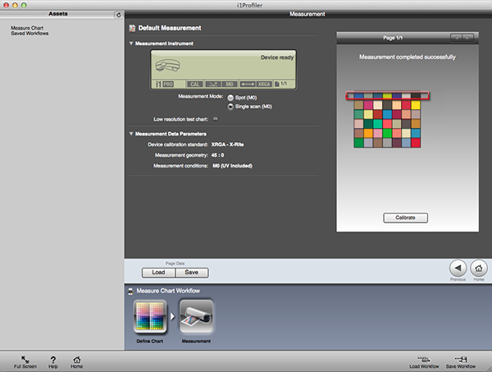Viewport: 492px width, 372px height.
Task: Click the XRGA indicator on the device display
Action: tap(264, 85)
